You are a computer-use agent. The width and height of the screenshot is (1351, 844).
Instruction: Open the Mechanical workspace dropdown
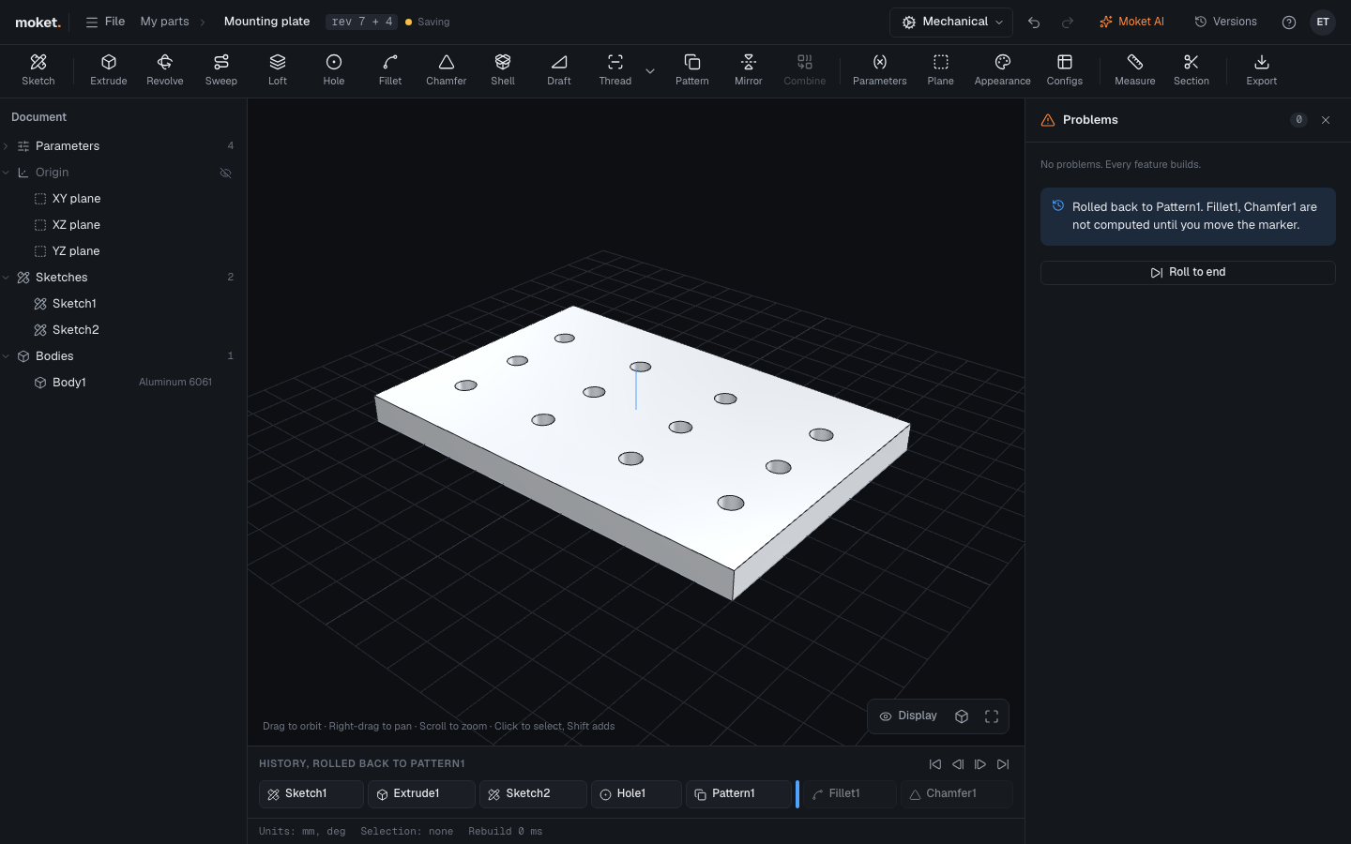click(x=951, y=22)
